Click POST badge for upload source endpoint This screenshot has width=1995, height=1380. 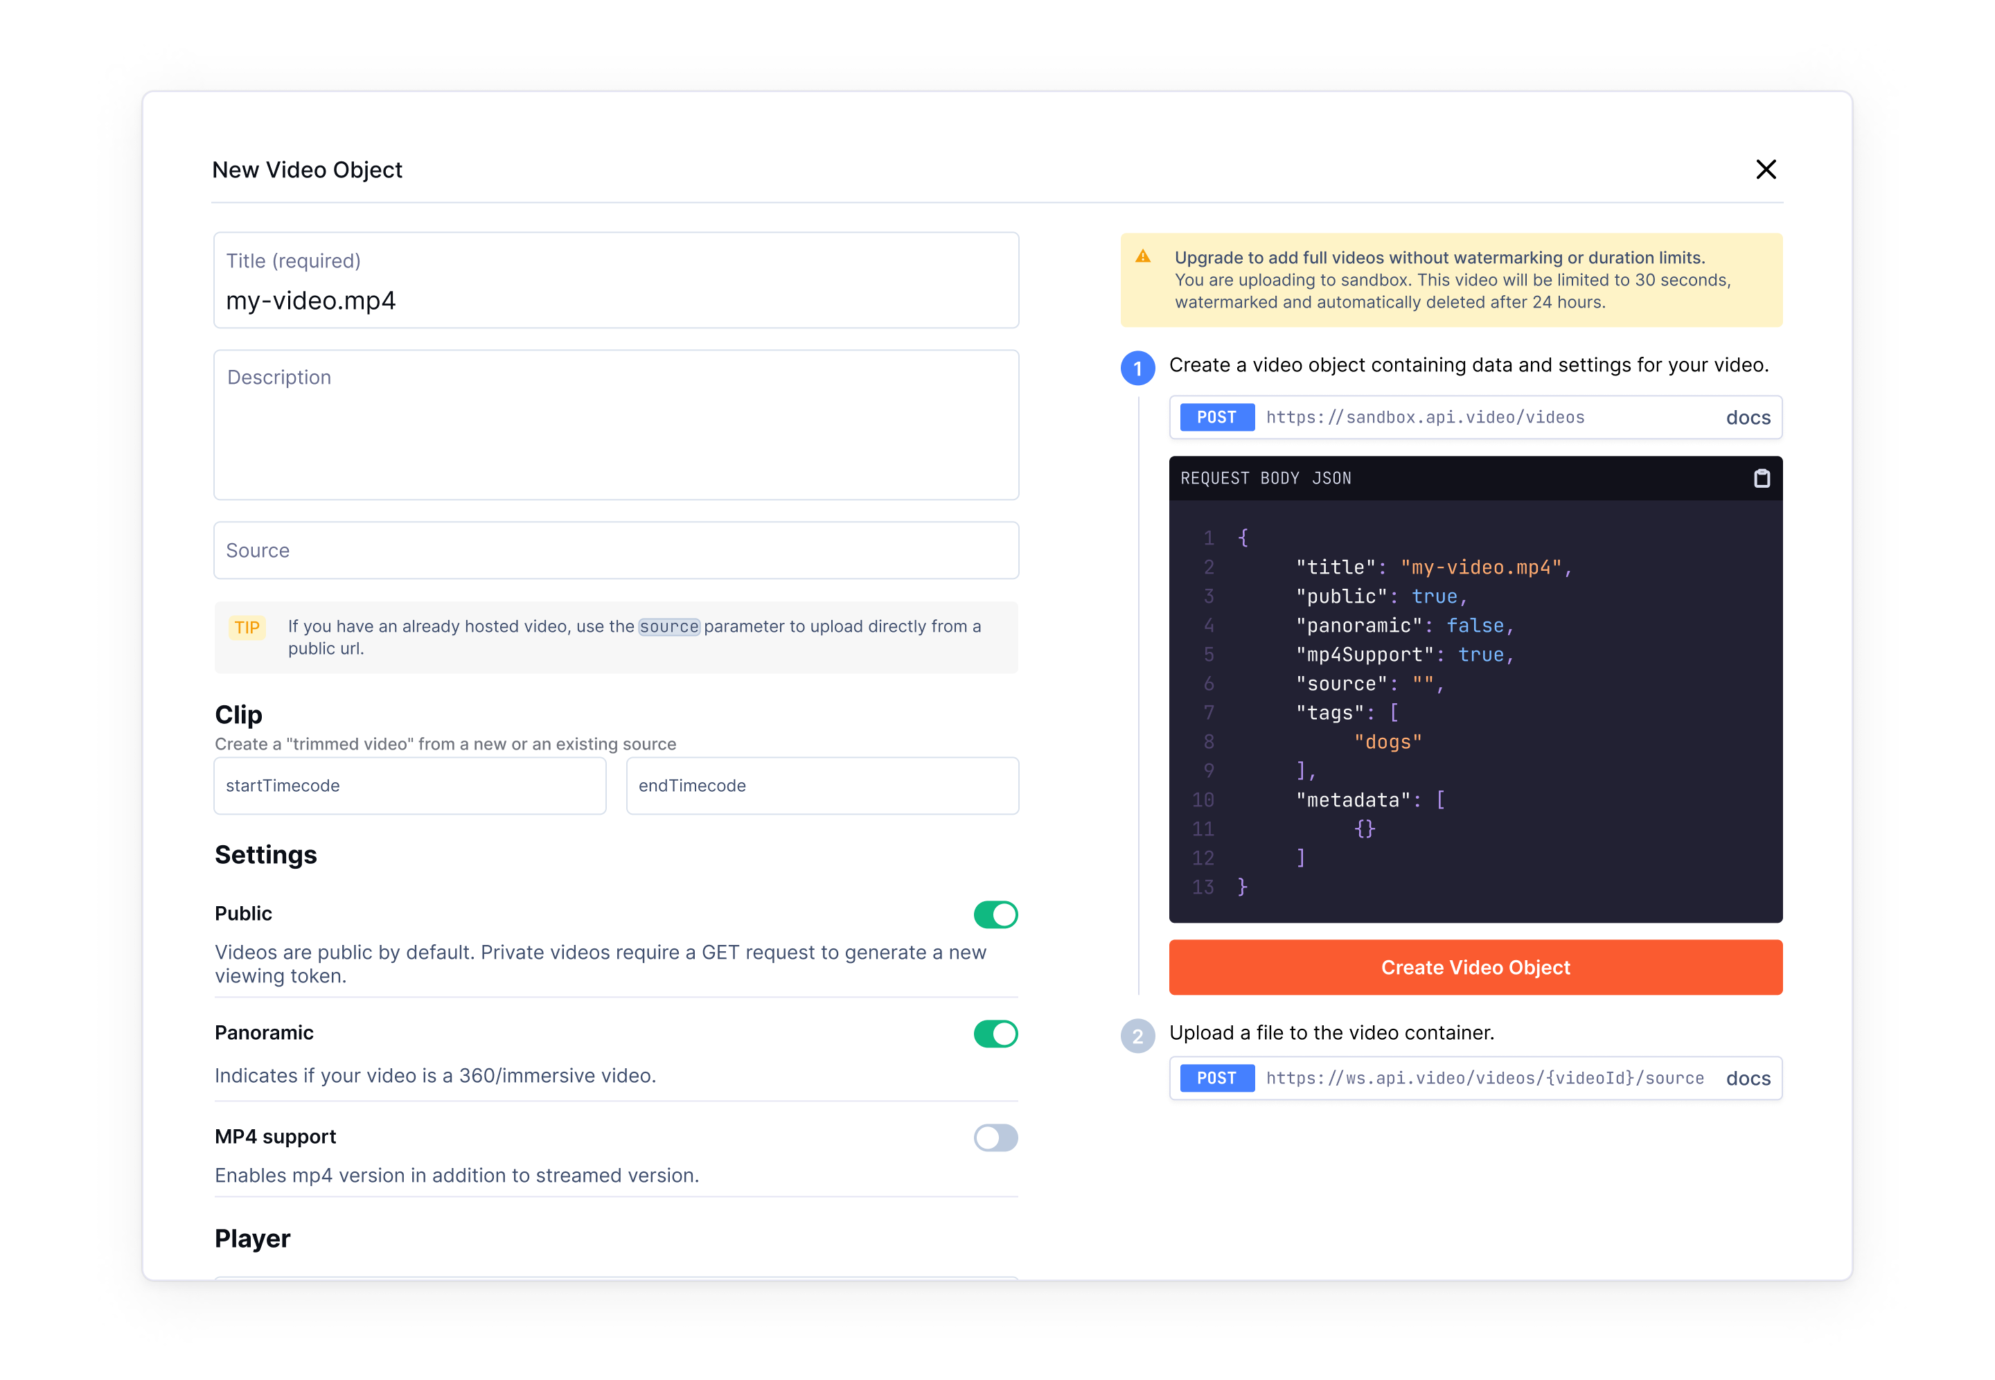[1216, 1078]
